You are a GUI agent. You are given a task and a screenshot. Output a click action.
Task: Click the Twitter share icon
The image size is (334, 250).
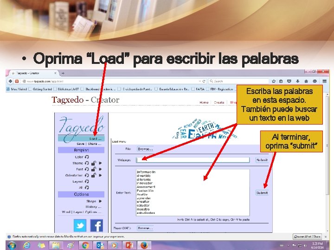pos(80,225)
